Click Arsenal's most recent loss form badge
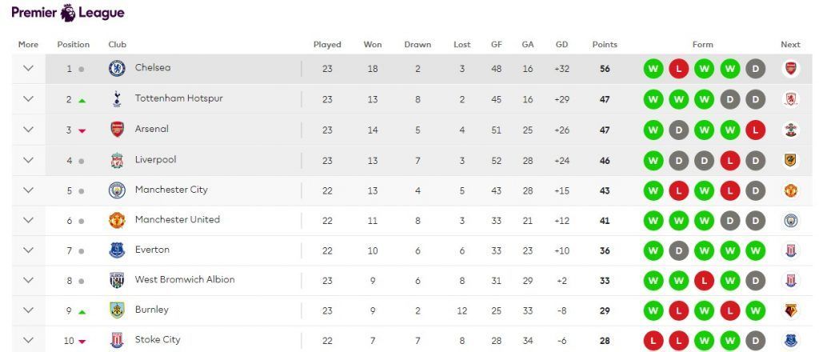 pyautogui.click(x=755, y=130)
